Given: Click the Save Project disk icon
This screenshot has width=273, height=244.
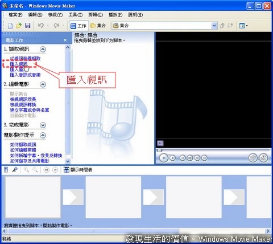Looking at the screenshot, I should click(x=28, y=26).
